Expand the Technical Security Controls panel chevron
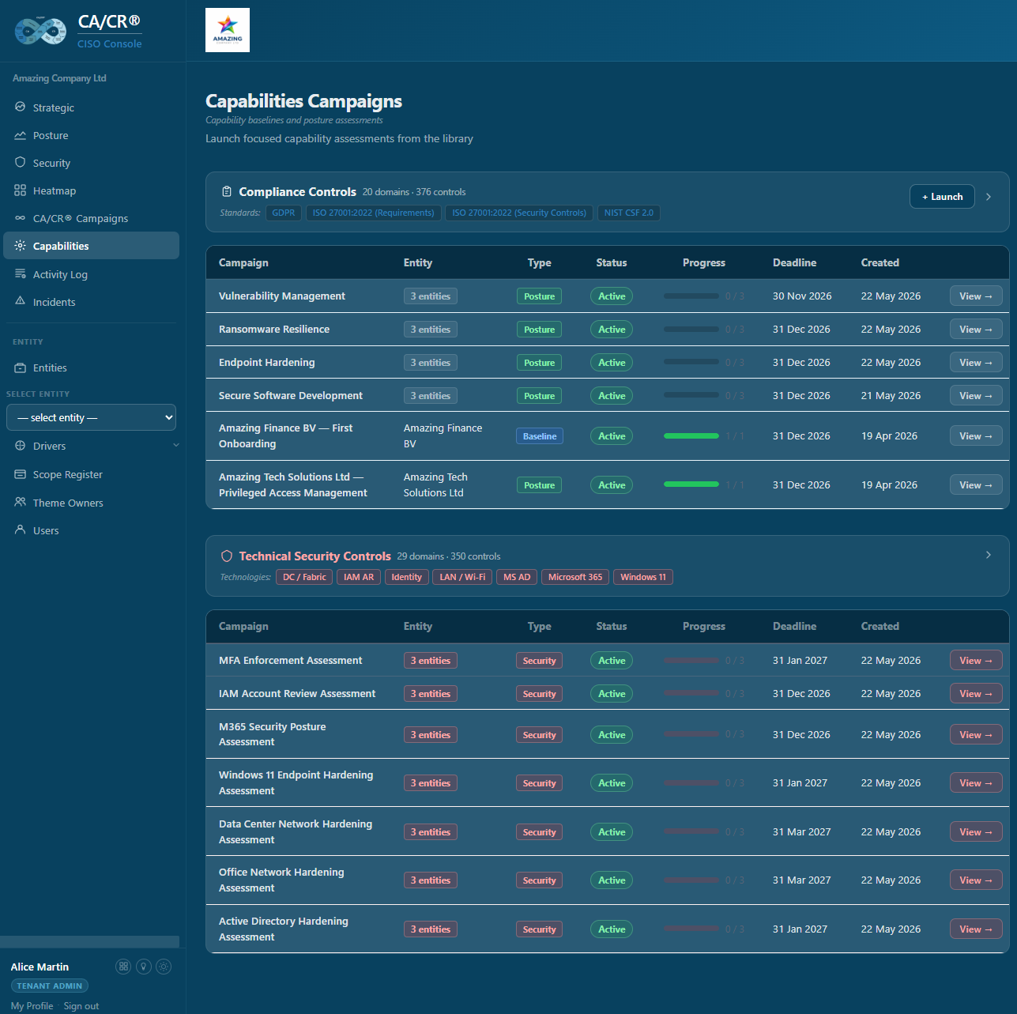 click(x=989, y=555)
